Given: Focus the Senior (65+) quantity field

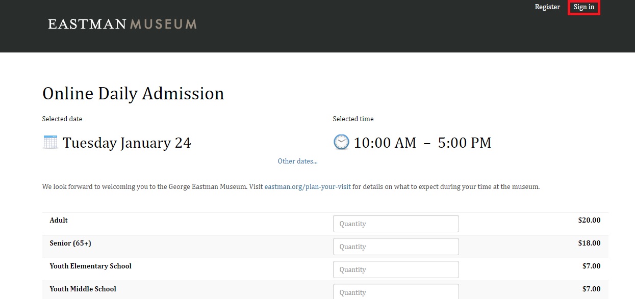Looking at the screenshot, I should pyautogui.click(x=396, y=247).
